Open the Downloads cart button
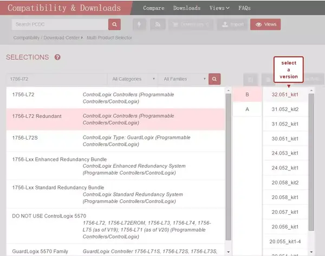This screenshot has width=325, height=256. [x=191, y=24]
